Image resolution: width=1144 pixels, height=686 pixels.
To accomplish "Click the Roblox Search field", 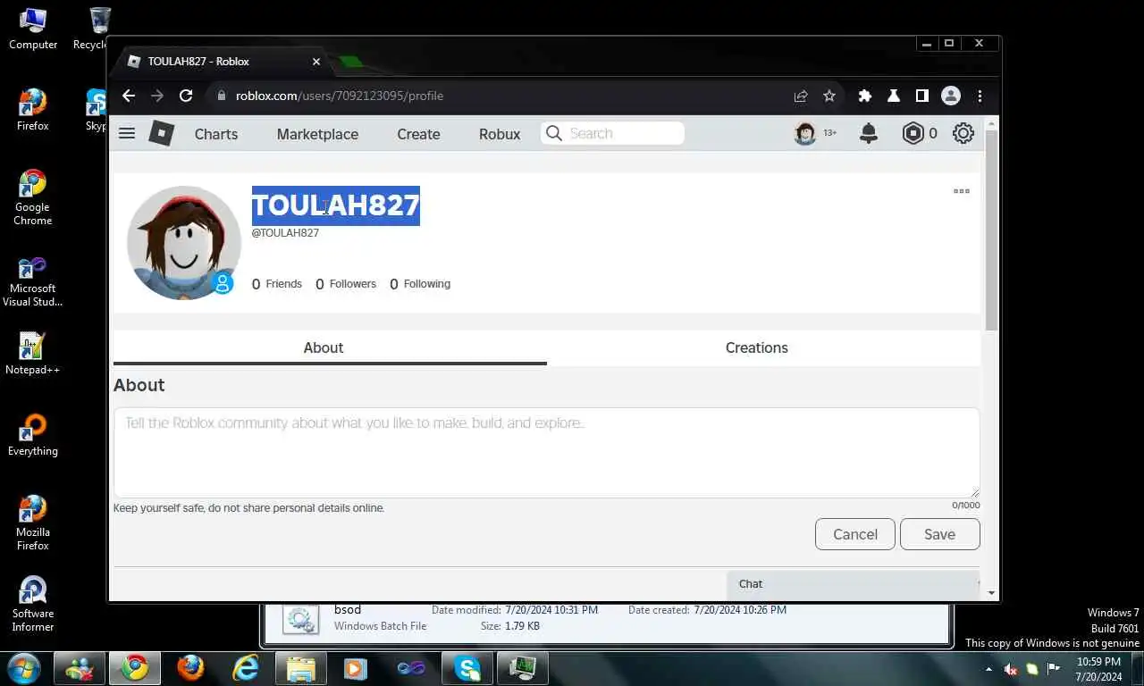I will 612,133.
